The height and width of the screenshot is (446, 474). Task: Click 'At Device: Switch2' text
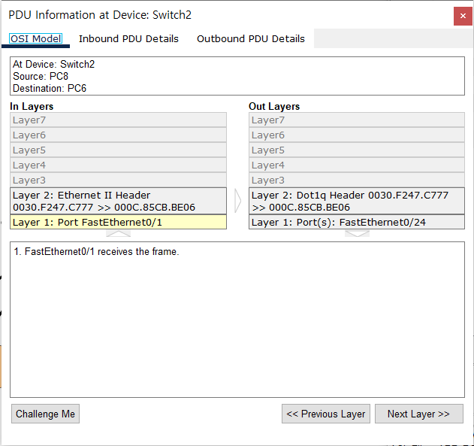click(x=54, y=64)
